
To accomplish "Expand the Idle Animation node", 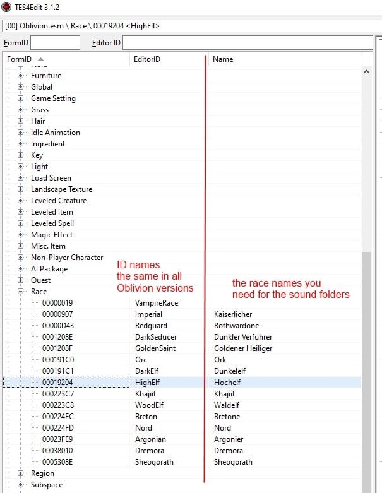I will click(x=20, y=133).
